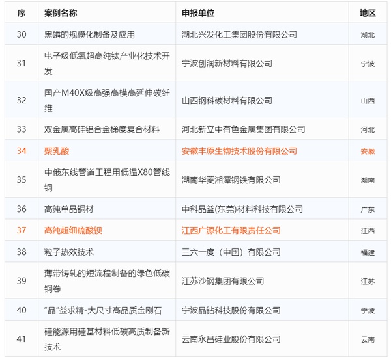Click case 双金属高硅铝合金梯度复合材料
The height and width of the screenshot is (357, 391).
click(x=102, y=129)
